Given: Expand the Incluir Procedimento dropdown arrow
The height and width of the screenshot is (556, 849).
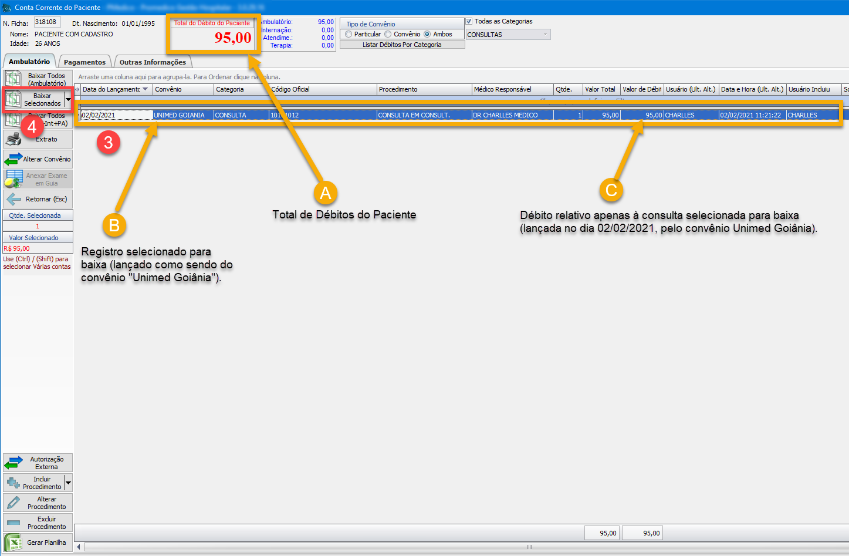Looking at the screenshot, I should [x=68, y=483].
